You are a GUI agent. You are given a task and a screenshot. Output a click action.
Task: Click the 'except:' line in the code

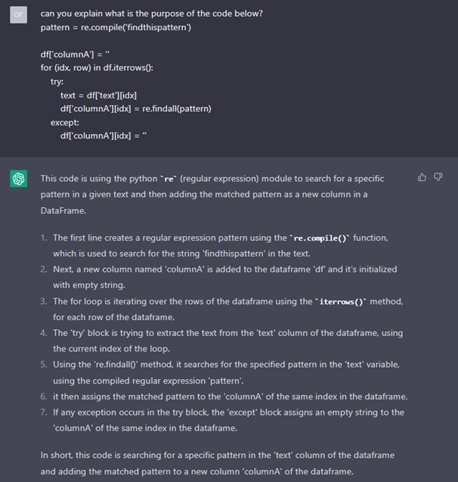pyautogui.click(x=65, y=123)
